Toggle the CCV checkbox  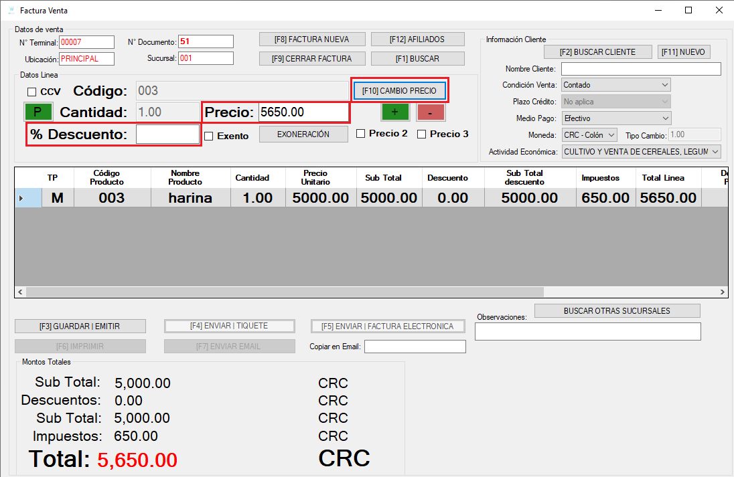(x=32, y=92)
